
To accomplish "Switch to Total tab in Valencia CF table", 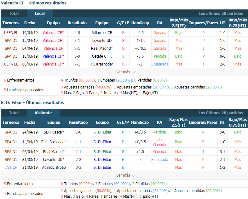I will tap(14, 14).
